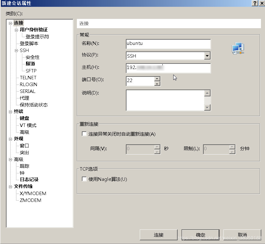This screenshot has width=265, height=244.
Task: Collapse the 用户身份验证 tree node
Action: click(x=16, y=30)
